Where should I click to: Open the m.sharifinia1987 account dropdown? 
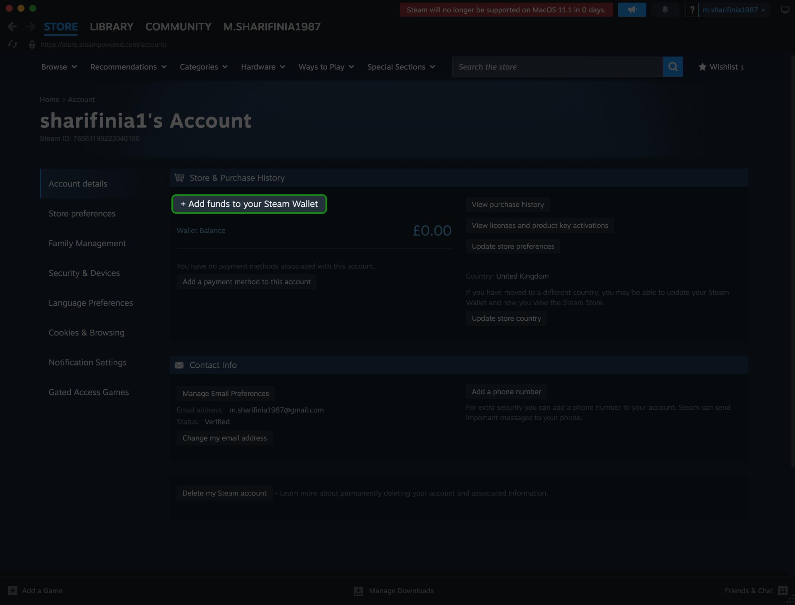(734, 10)
